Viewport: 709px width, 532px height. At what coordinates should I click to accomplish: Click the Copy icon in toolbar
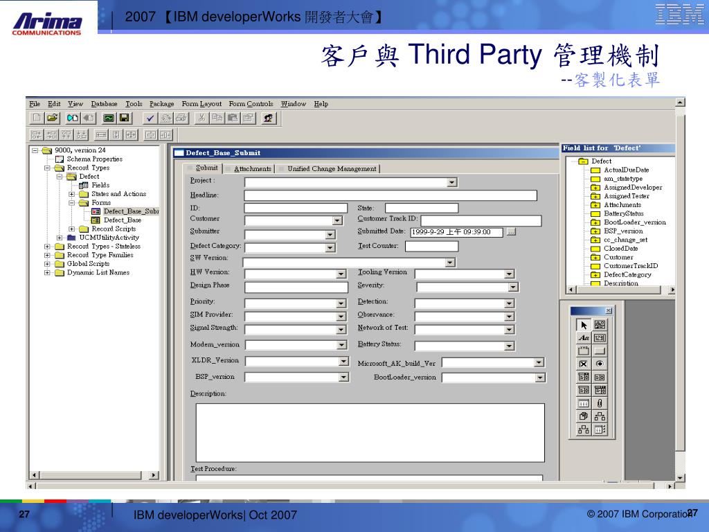coord(217,118)
